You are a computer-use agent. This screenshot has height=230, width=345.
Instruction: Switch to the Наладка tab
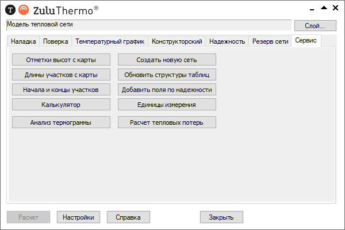(x=24, y=41)
